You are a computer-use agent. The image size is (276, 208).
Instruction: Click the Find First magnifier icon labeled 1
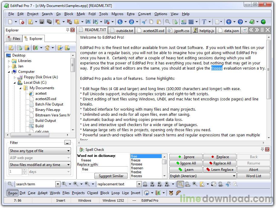(x=64, y=184)
